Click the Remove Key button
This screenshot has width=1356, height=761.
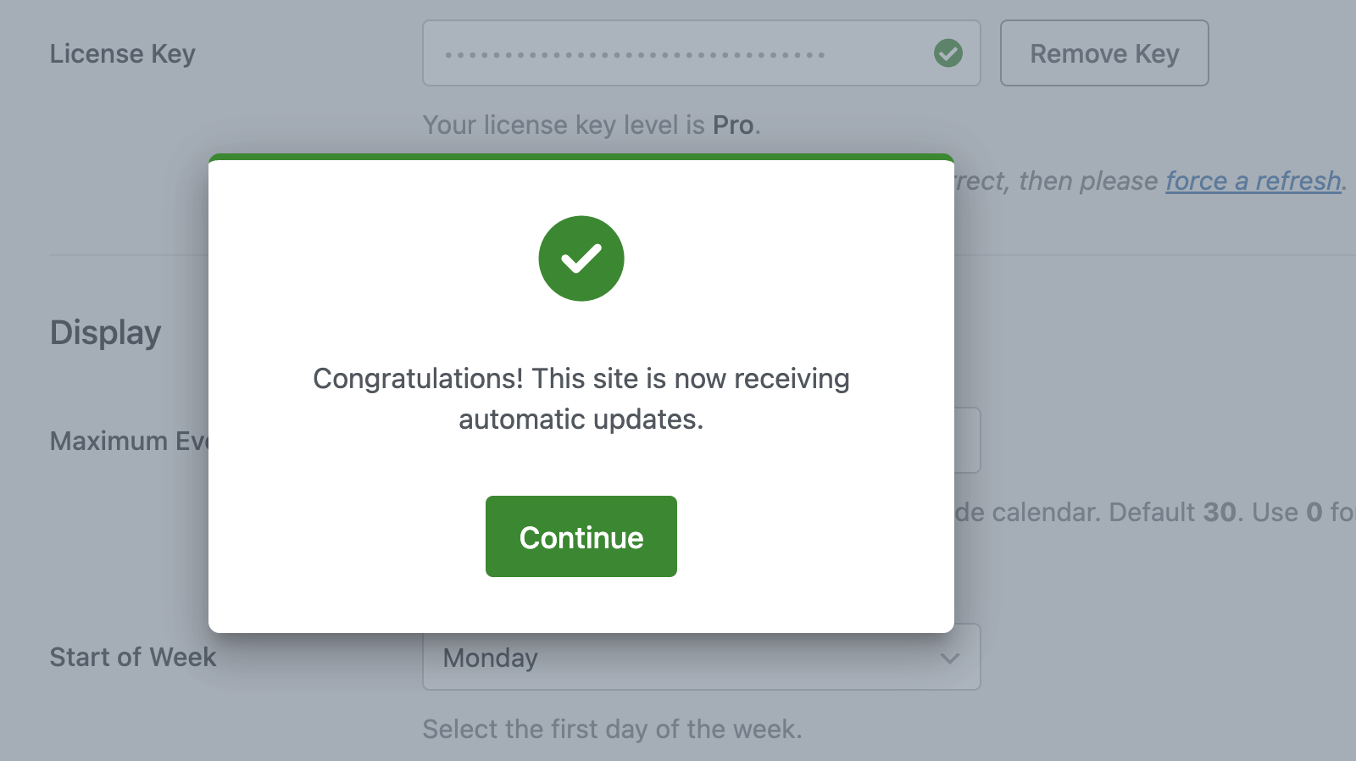(1103, 53)
